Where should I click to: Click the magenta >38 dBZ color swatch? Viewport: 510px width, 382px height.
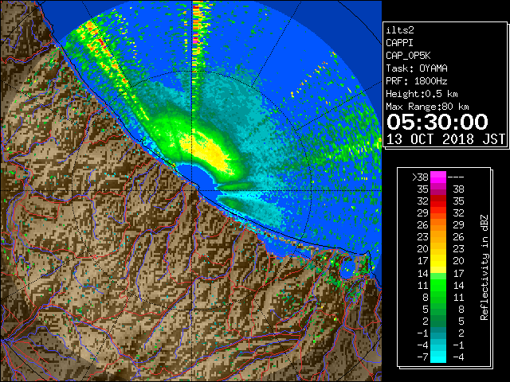[438, 177]
